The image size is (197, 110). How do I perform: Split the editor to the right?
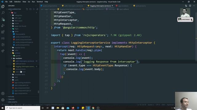pos(190,6)
